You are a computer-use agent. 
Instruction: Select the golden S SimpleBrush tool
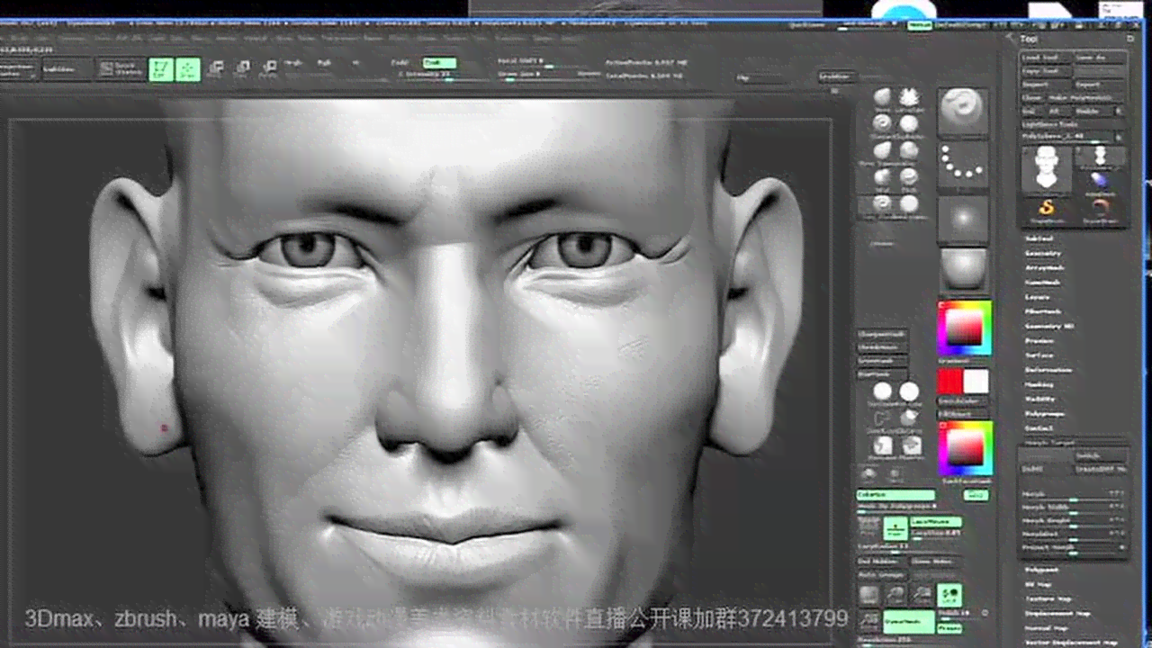coord(1046,211)
